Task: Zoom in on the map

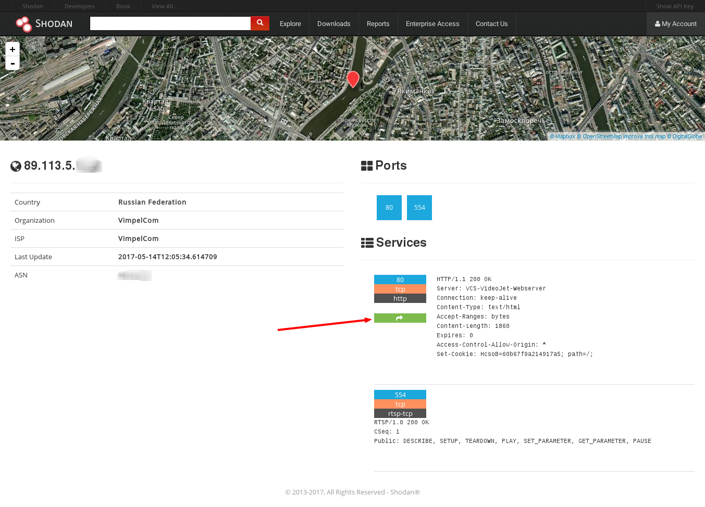Action: pos(13,49)
